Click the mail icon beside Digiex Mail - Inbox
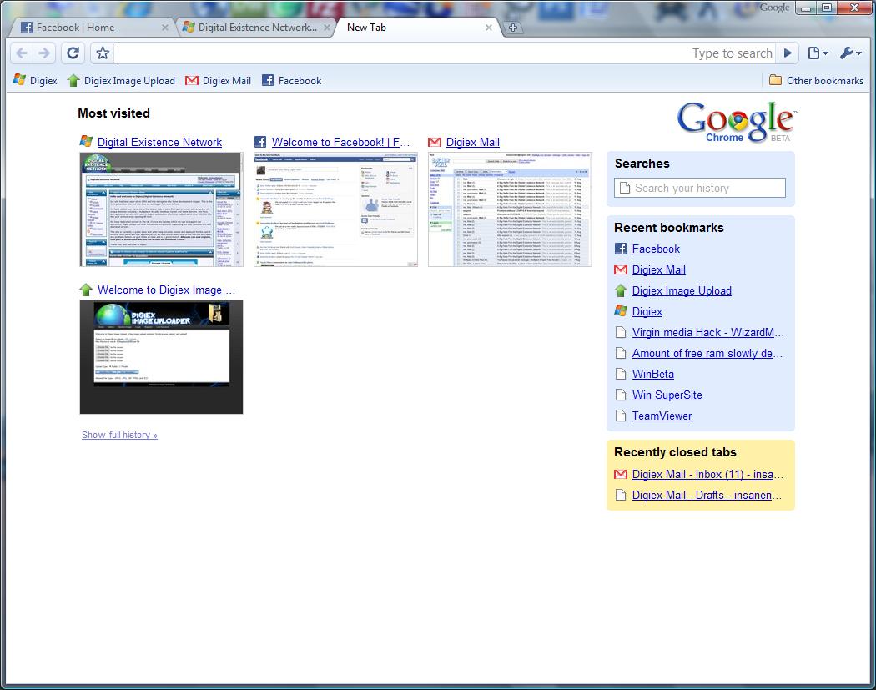 coord(620,475)
